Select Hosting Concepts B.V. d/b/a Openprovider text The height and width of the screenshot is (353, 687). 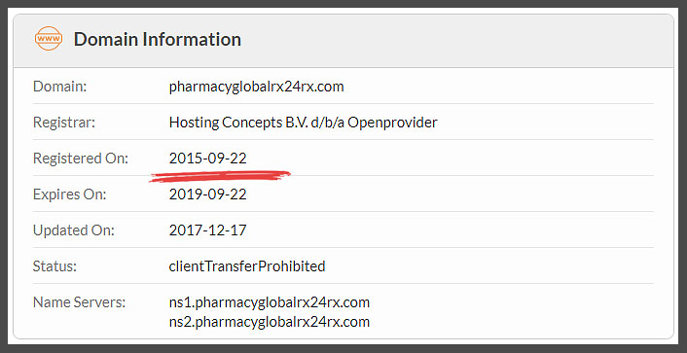(304, 123)
